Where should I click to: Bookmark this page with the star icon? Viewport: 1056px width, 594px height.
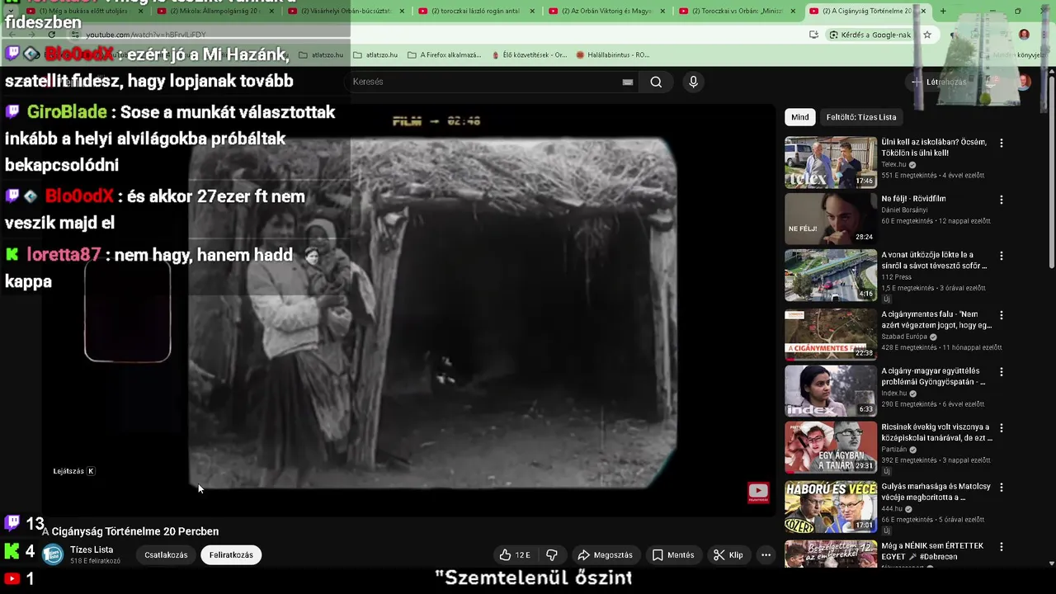[x=927, y=35]
